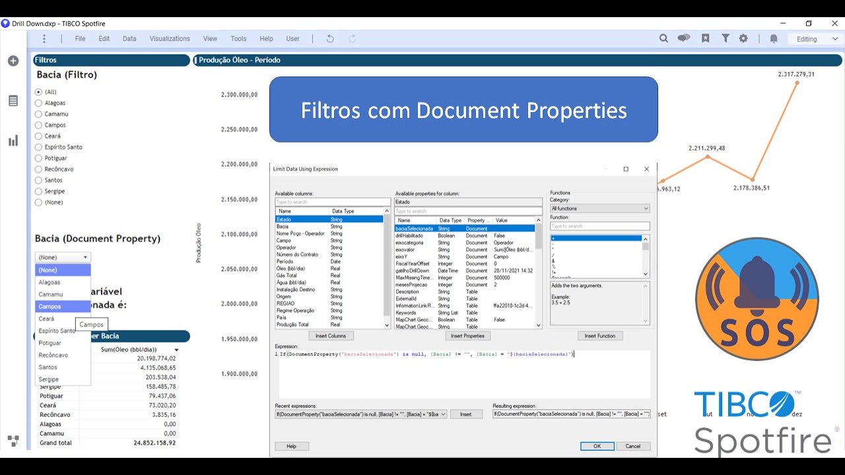
Task: Open the Spotfire search magnifier icon
Action: point(663,38)
